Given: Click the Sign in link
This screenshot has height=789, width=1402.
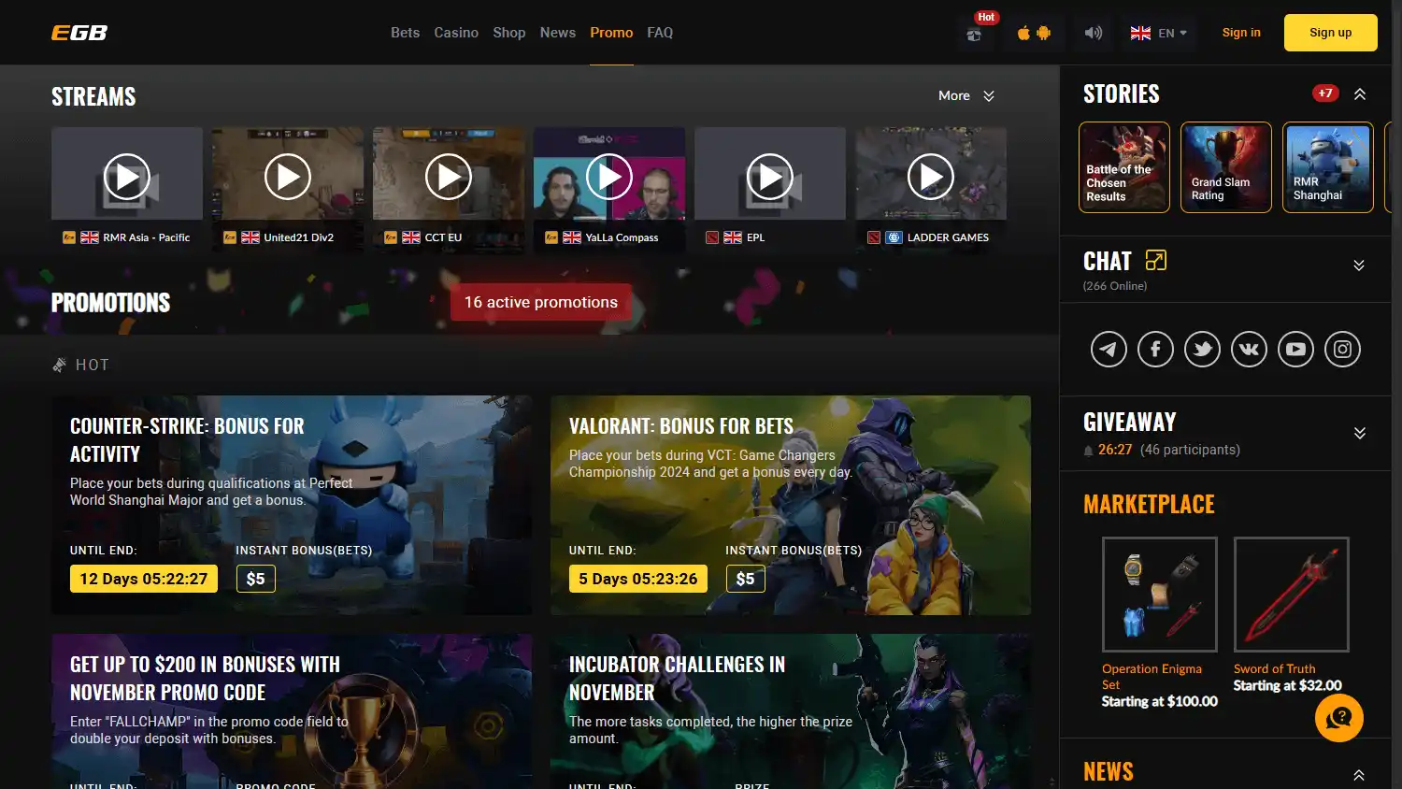Looking at the screenshot, I should 1241,33.
